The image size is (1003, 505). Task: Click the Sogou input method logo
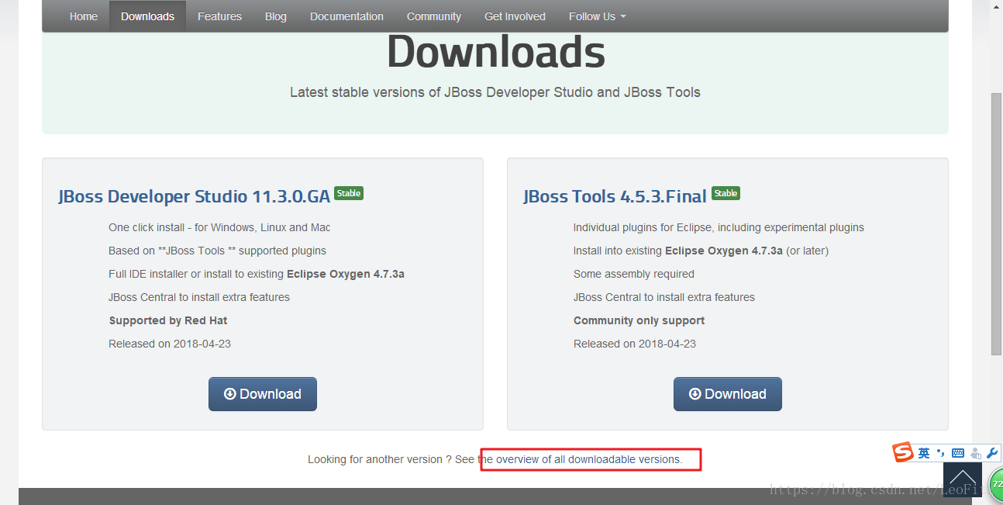pos(903,452)
